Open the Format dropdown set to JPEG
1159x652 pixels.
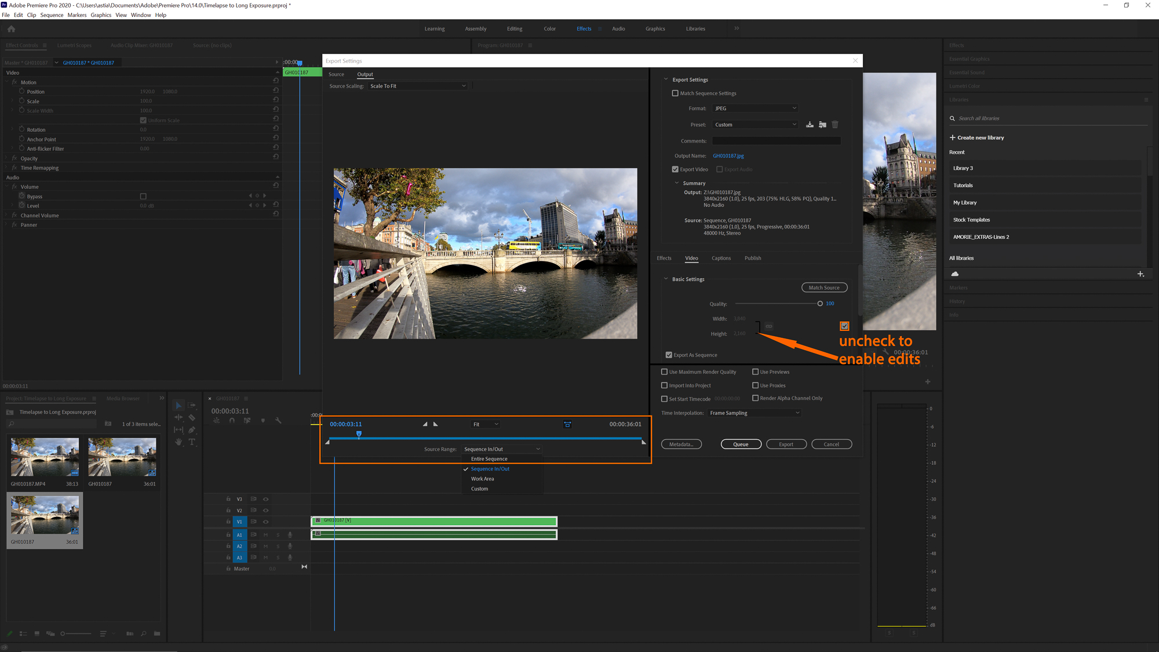pyautogui.click(x=755, y=108)
